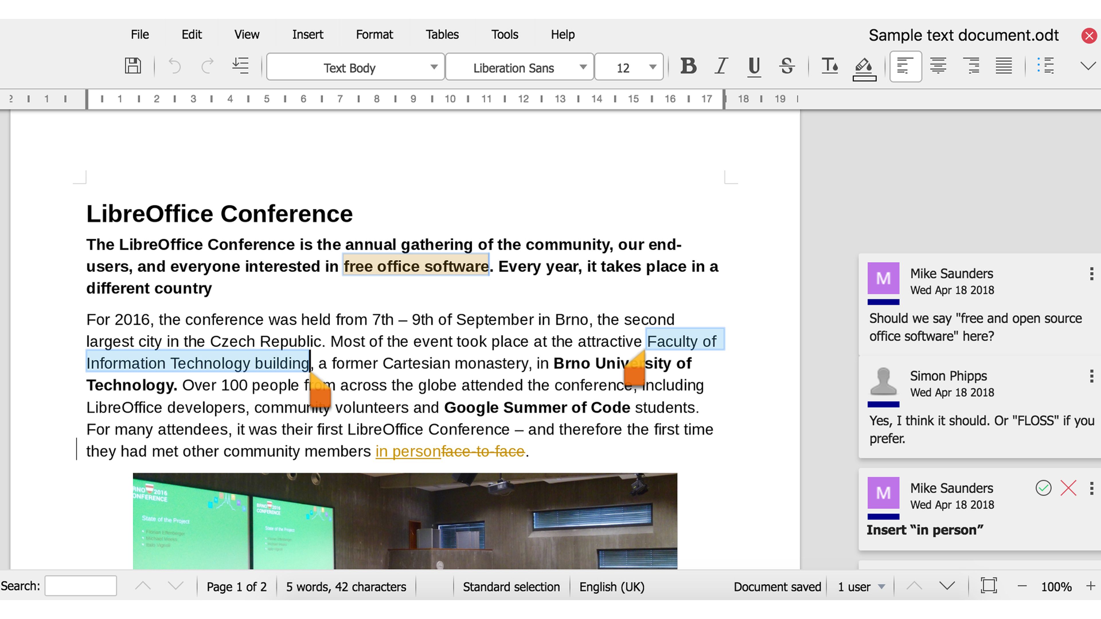Image resolution: width=1101 pixels, height=619 pixels.
Task: Apply strikethrough formatting
Action: pos(786,66)
